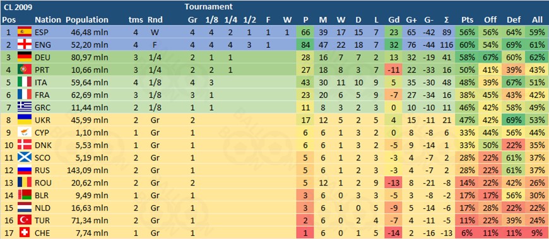This screenshot has height=239, width=549.
Task: Select the Germany flag icon
Action: [24, 57]
